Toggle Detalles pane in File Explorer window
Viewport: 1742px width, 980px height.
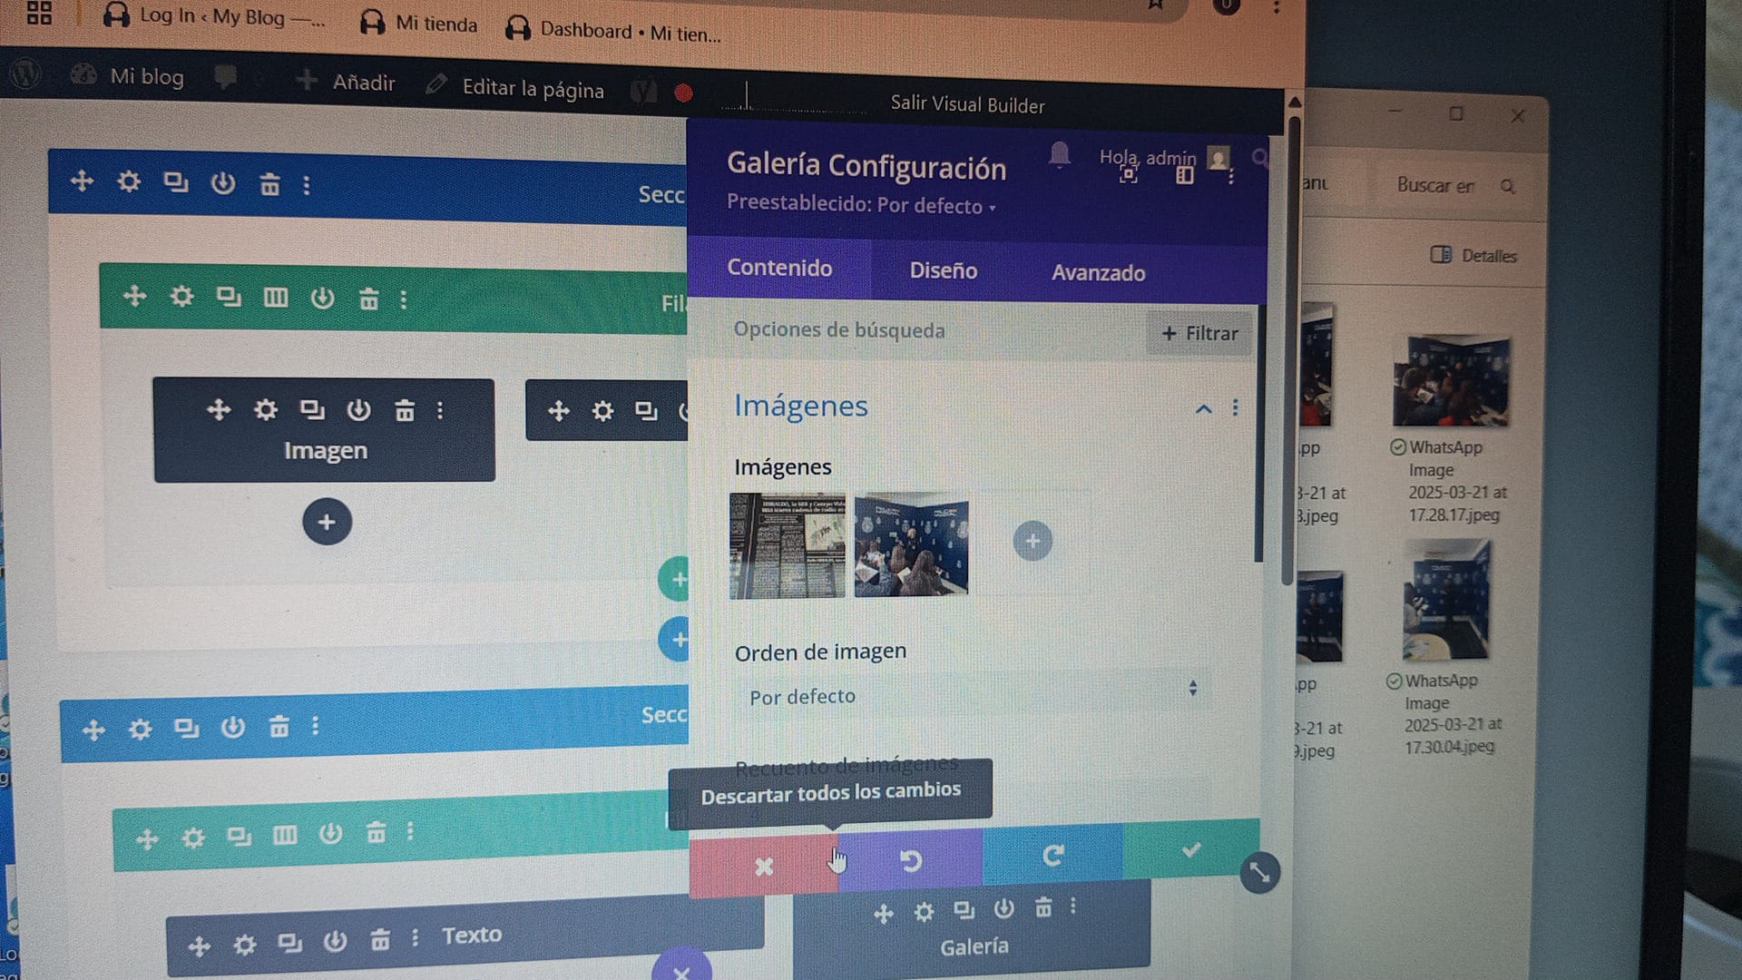coord(1473,255)
